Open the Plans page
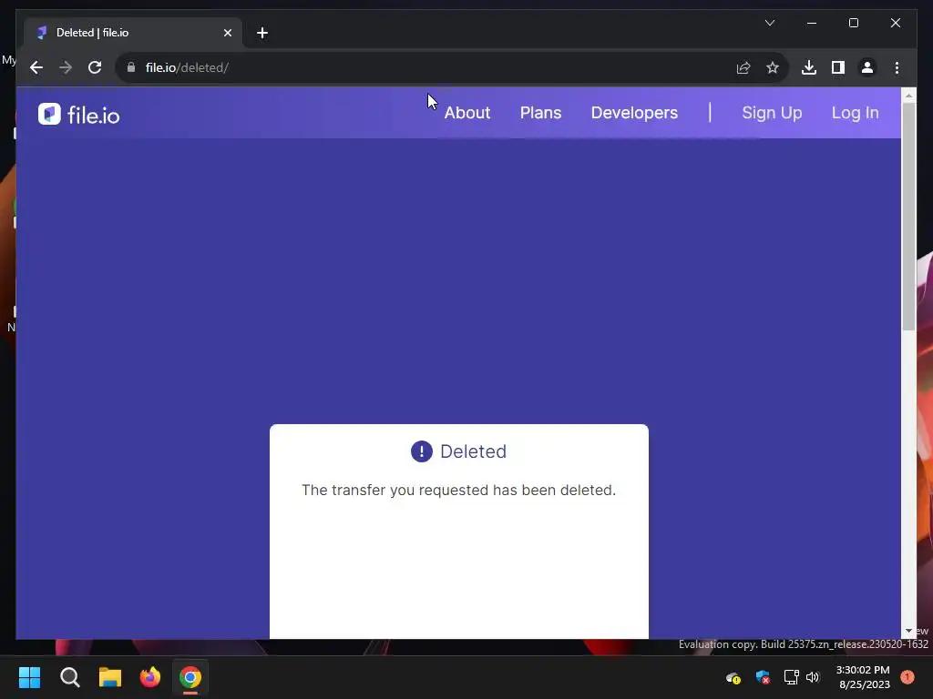Viewport: 933px width, 699px height. point(540,113)
